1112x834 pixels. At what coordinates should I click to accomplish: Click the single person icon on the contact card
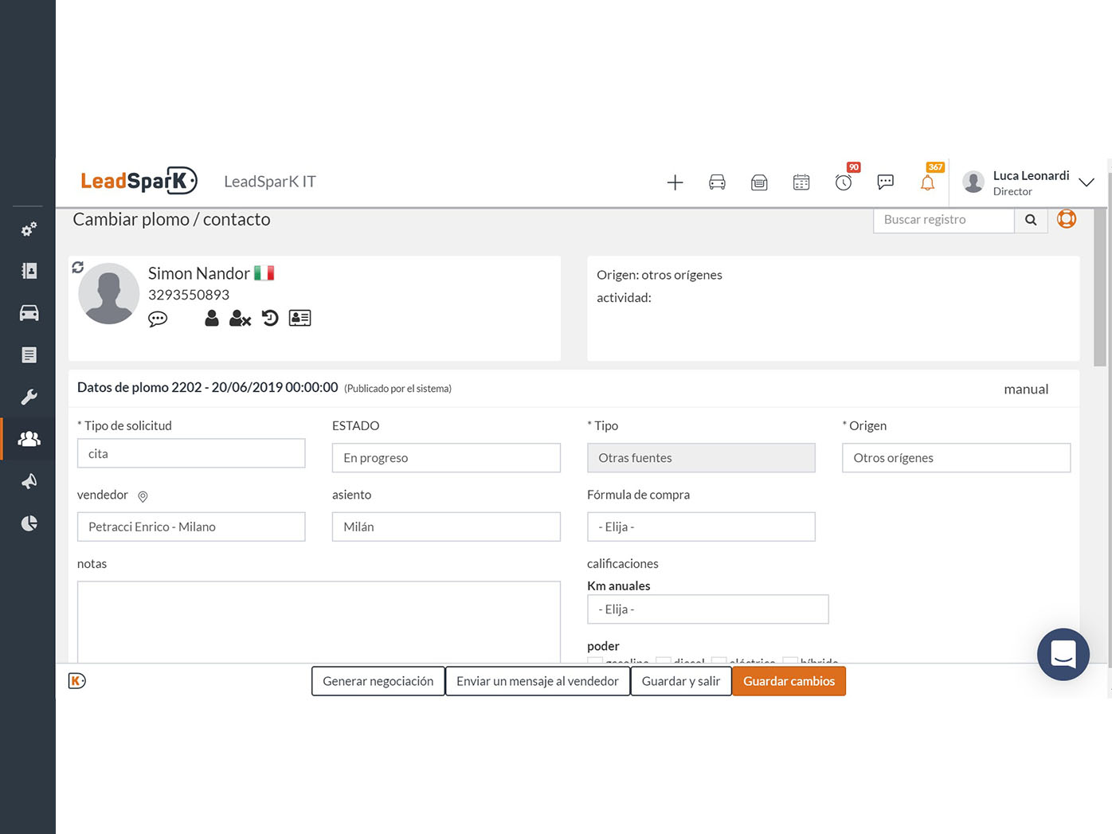point(212,318)
